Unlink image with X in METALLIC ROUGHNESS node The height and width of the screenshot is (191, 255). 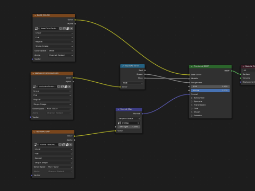70,86
